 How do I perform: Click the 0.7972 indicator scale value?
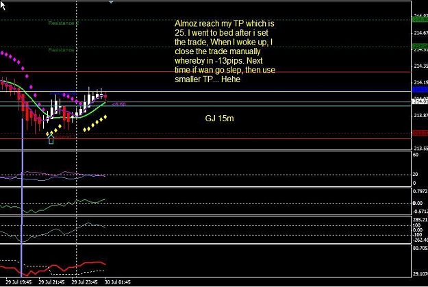[420, 191]
